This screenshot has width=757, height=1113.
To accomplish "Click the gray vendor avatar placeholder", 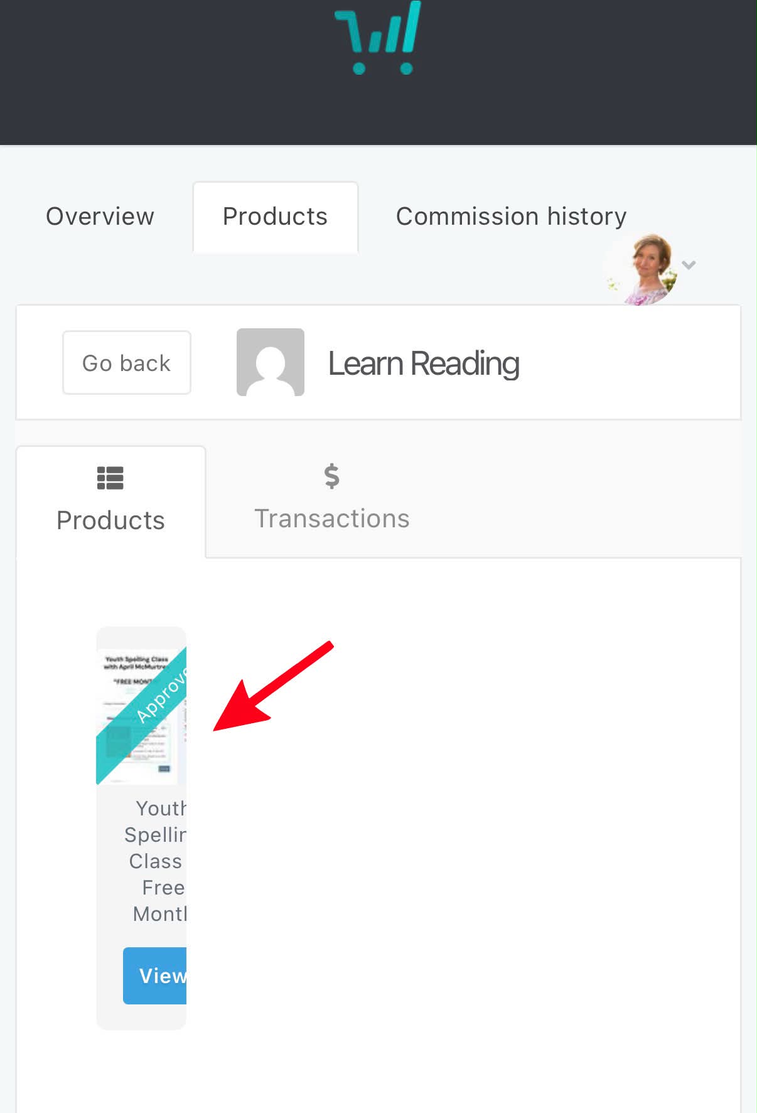I will pos(271,362).
